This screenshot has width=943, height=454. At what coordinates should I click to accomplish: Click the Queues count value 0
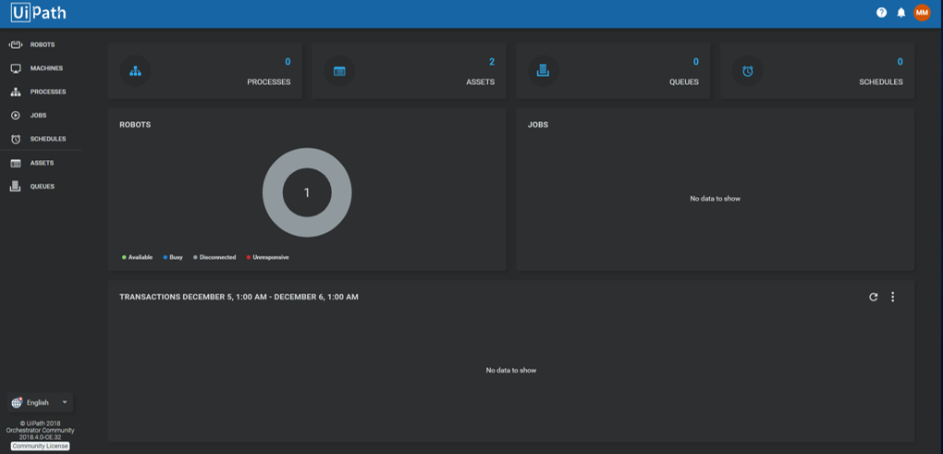696,62
